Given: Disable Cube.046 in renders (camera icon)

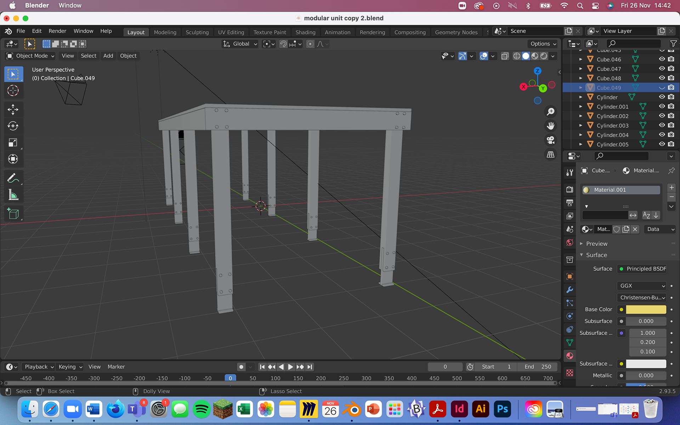Looking at the screenshot, I should click(x=671, y=59).
